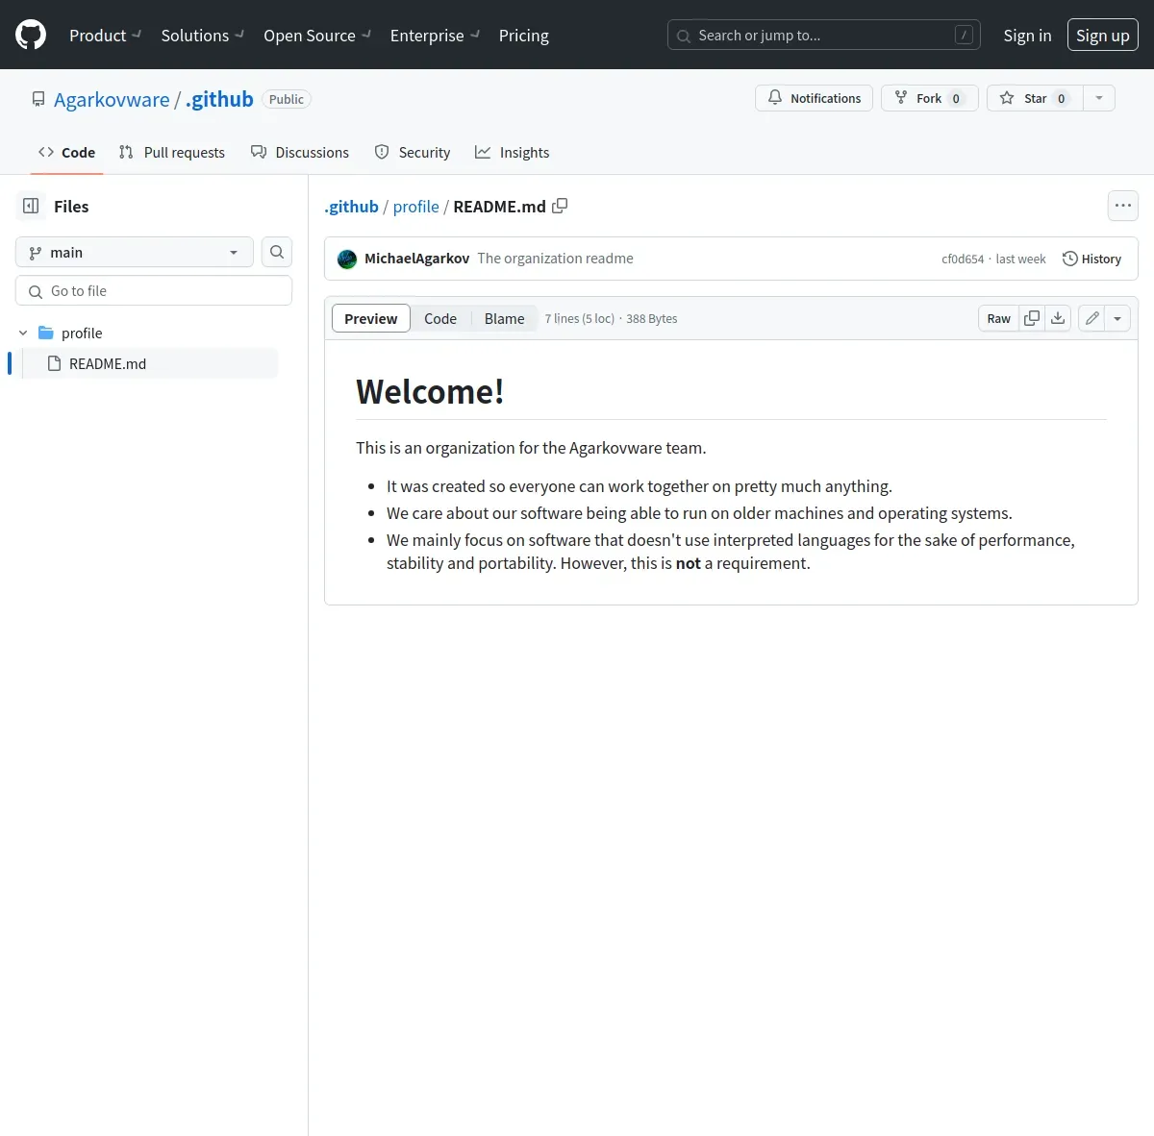Open MichaelAgarkov's user profile link

pyautogui.click(x=416, y=259)
